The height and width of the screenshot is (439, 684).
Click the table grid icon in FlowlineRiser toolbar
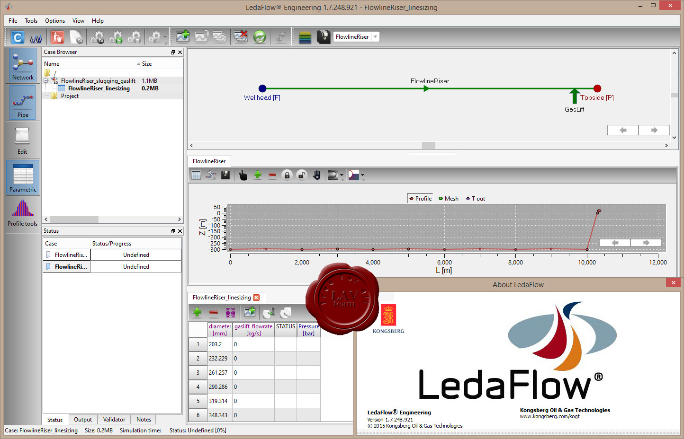tap(196, 175)
